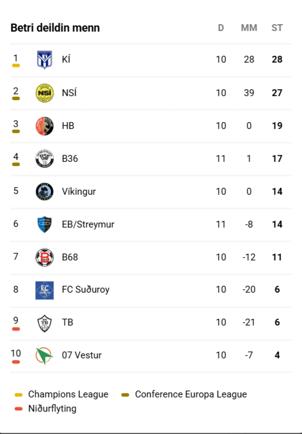Click the Betri deildin menn heading
The width and height of the screenshot is (302, 434).
[x=55, y=28]
